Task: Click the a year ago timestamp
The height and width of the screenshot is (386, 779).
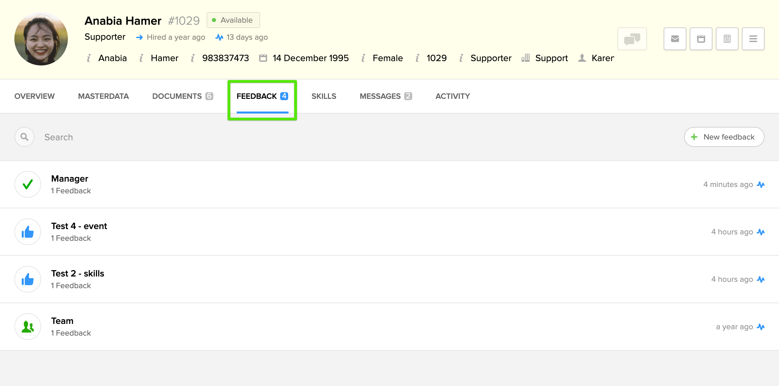Action: click(735, 327)
